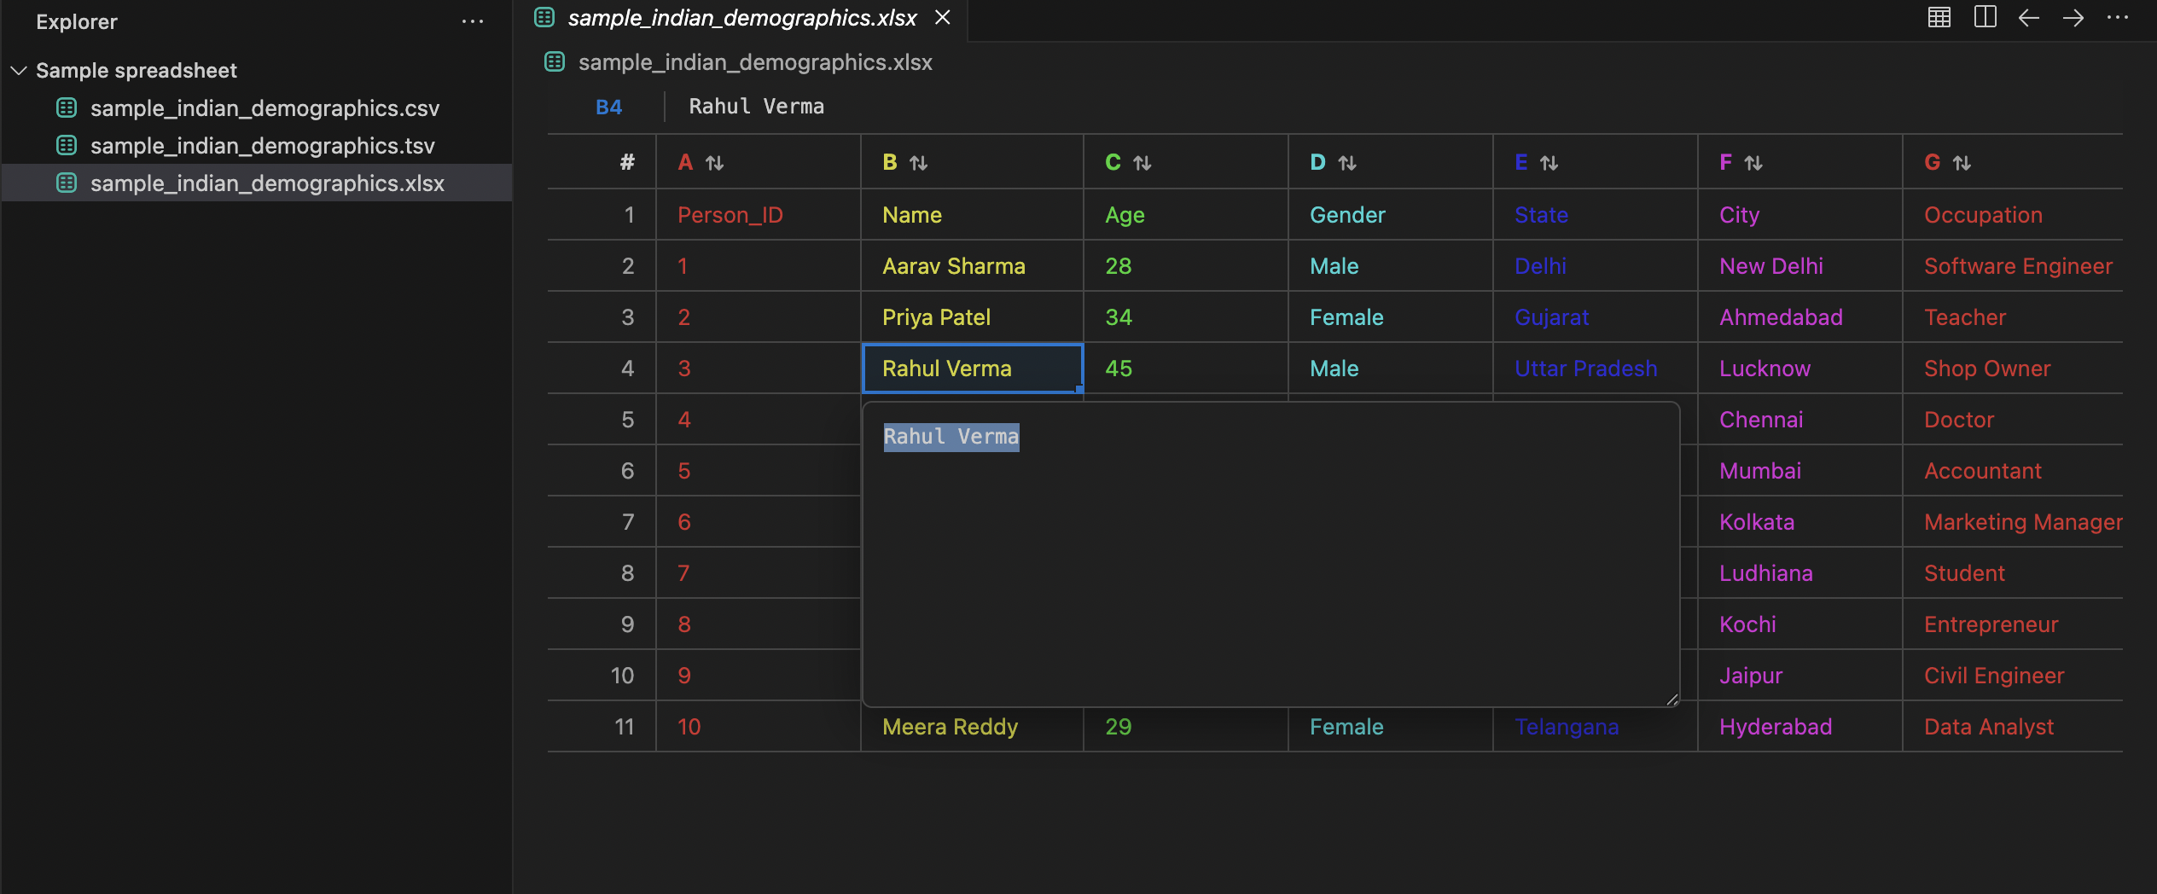Collapse the Sample spreadsheet folder

[19, 70]
